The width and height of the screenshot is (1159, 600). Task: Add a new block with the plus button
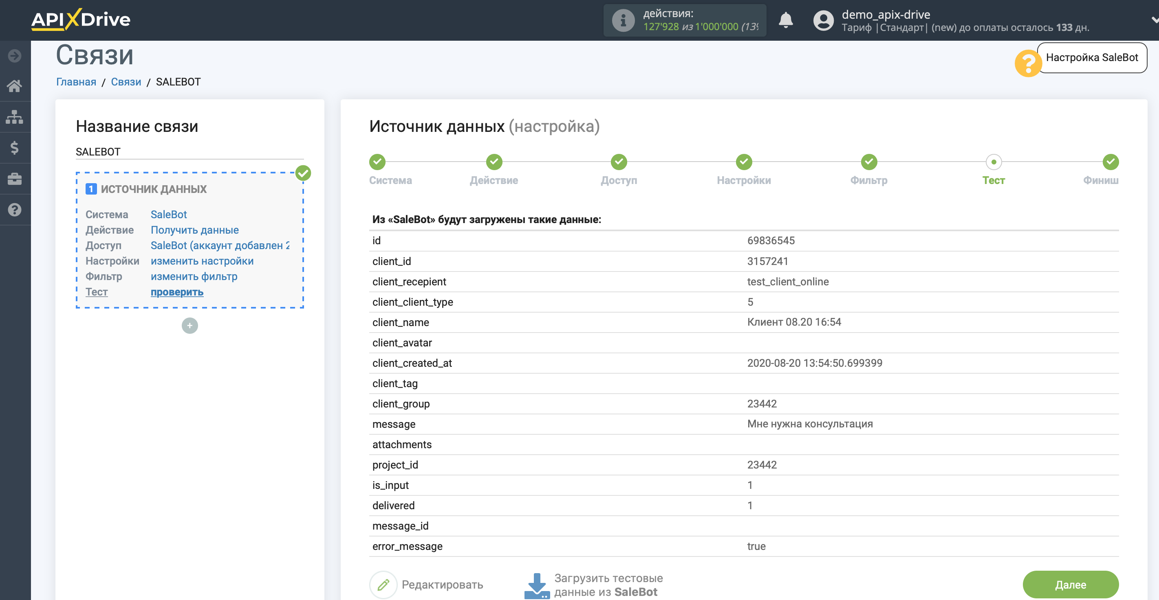(x=189, y=325)
